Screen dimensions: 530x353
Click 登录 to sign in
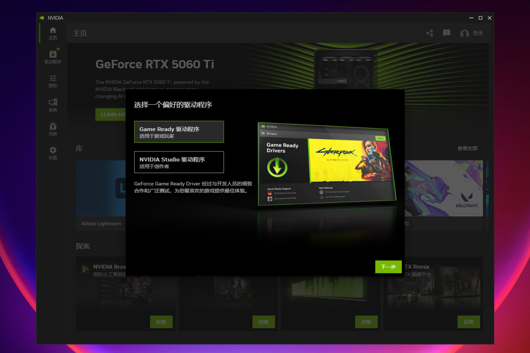tap(478, 33)
